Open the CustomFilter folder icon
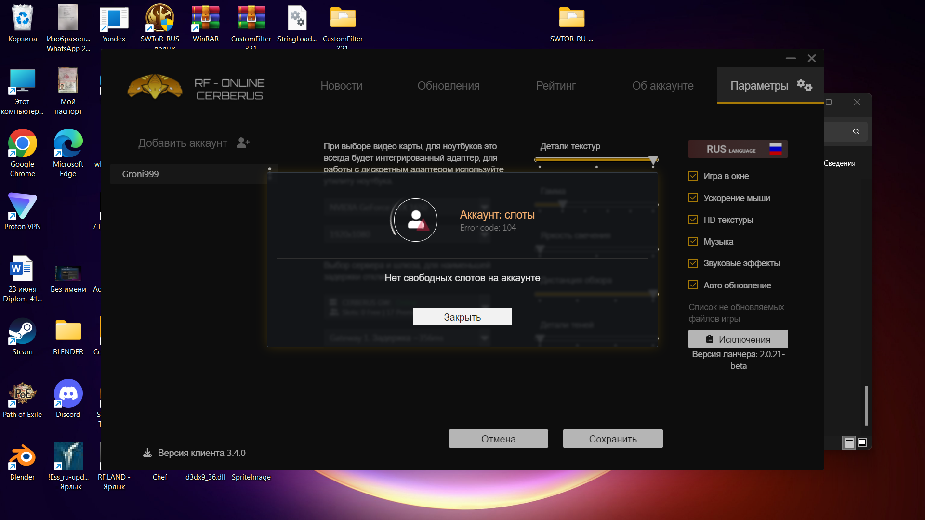Screen dimensions: 925x520 343,18
